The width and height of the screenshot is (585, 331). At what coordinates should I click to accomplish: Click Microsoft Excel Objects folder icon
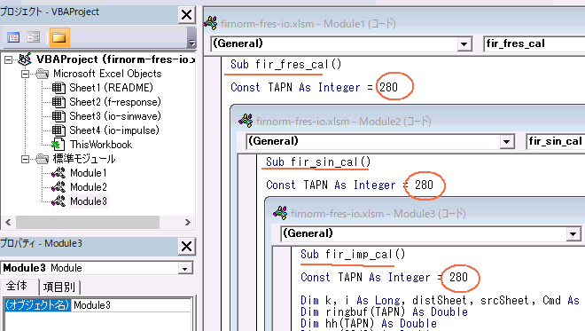(x=43, y=74)
